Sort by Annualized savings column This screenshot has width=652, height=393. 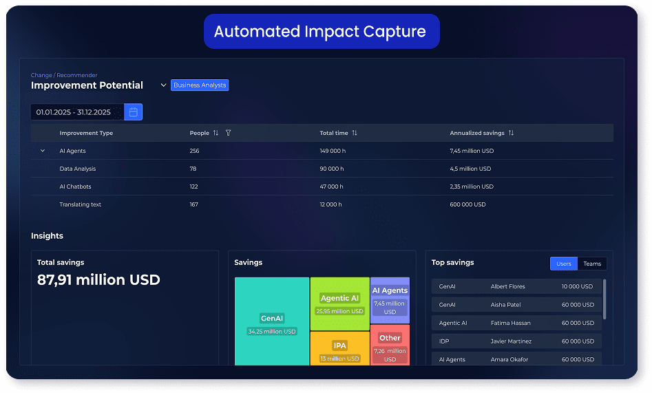click(x=511, y=133)
